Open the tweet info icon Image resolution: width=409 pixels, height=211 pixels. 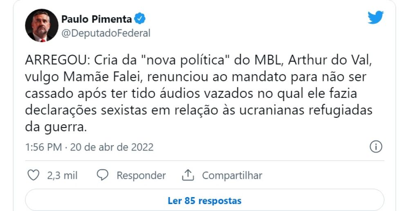coord(375,147)
